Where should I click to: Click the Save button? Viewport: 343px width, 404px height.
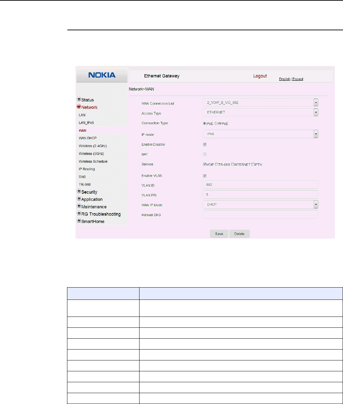pos(219,234)
